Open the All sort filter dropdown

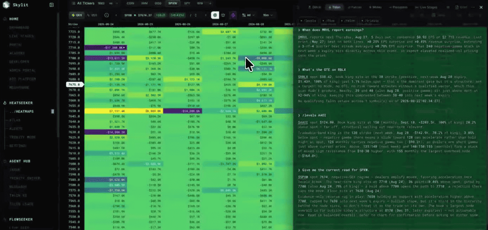[x=249, y=15]
